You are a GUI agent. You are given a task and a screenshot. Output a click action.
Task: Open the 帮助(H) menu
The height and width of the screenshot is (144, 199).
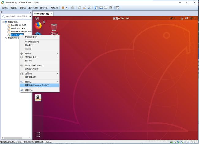[x=54, y=8]
